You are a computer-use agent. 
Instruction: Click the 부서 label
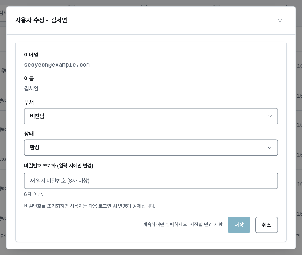[29, 102]
